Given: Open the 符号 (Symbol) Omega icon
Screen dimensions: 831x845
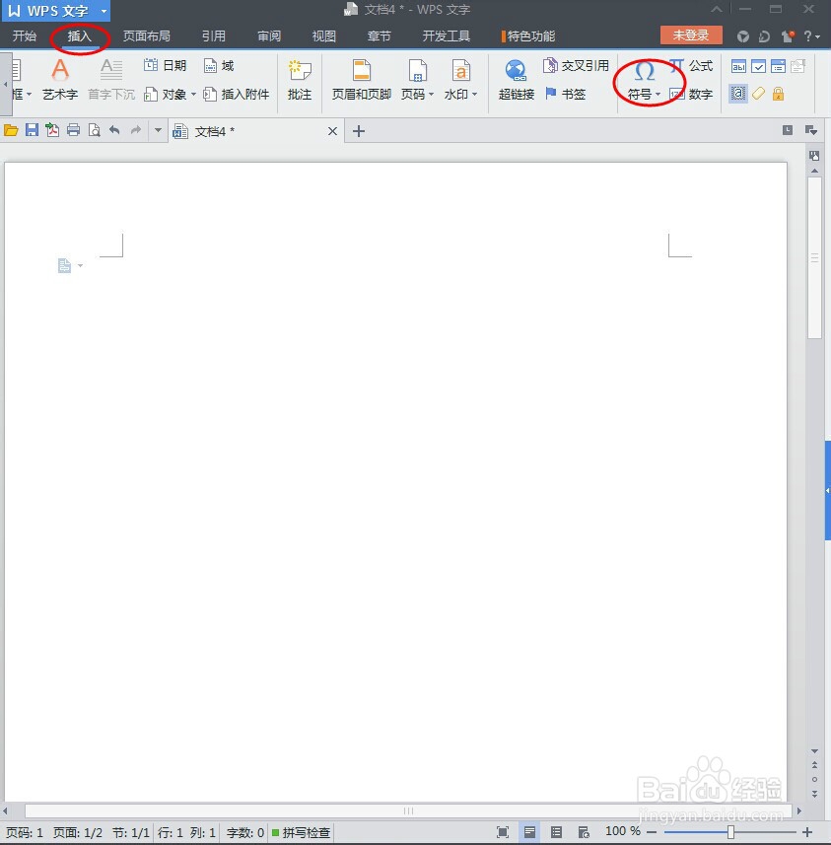Looking at the screenshot, I should pyautogui.click(x=645, y=71).
